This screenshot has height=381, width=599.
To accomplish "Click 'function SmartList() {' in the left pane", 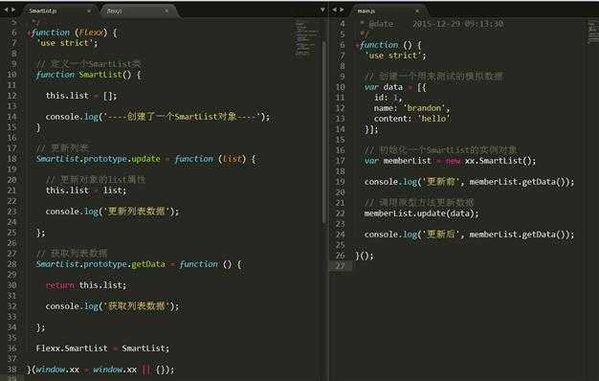I will 89,75.
